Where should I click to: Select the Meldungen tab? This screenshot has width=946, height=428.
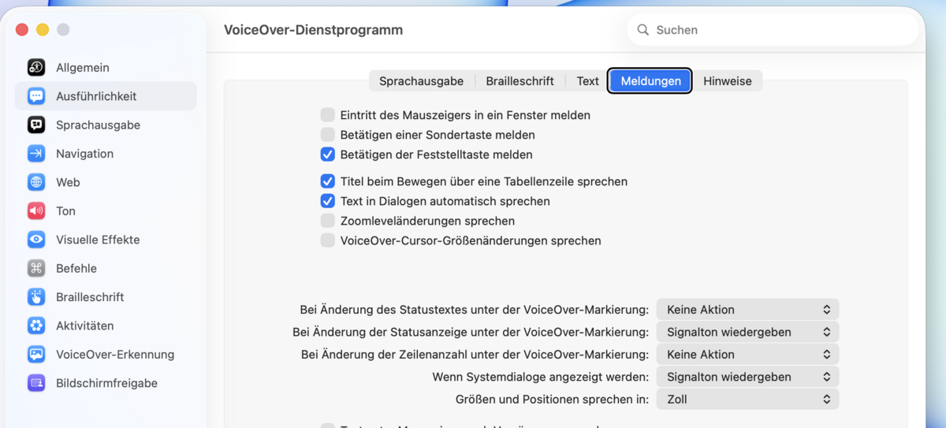pyautogui.click(x=650, y=81)
